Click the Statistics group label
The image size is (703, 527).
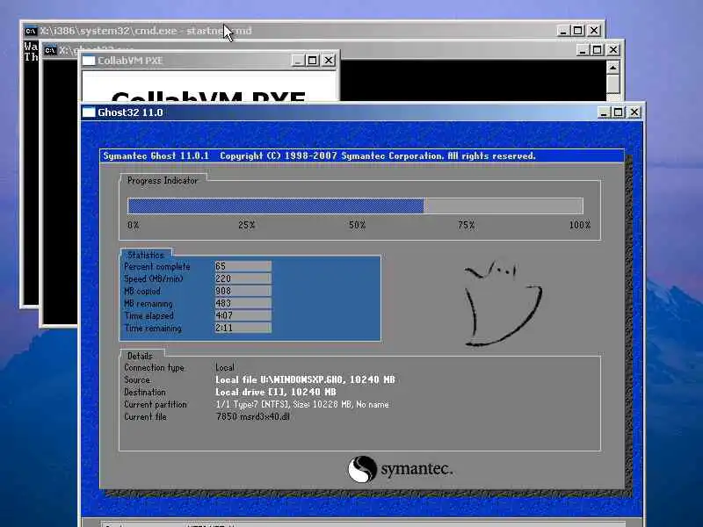146,255
